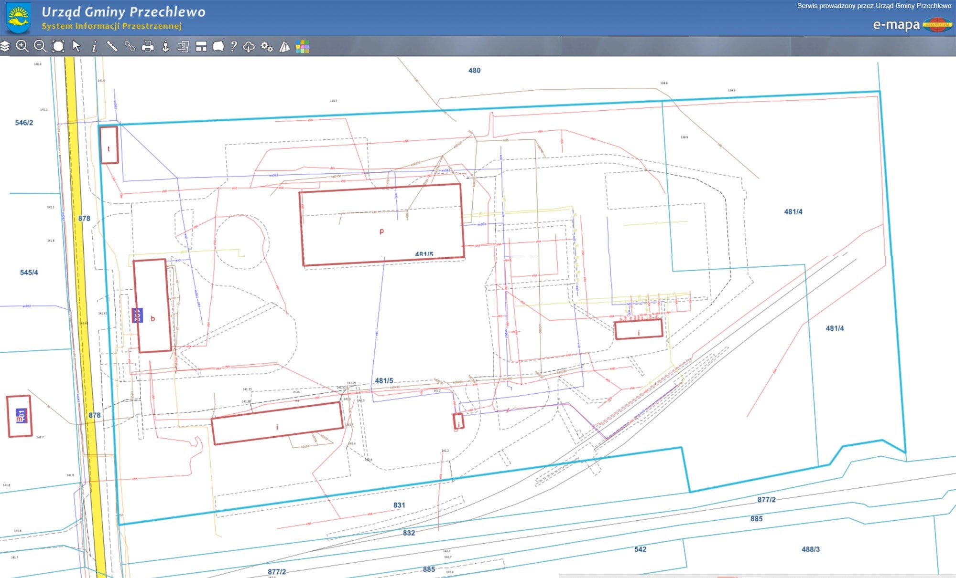Click the warning triangle report icon
This screenshot has width=956, height=578.
285,46
